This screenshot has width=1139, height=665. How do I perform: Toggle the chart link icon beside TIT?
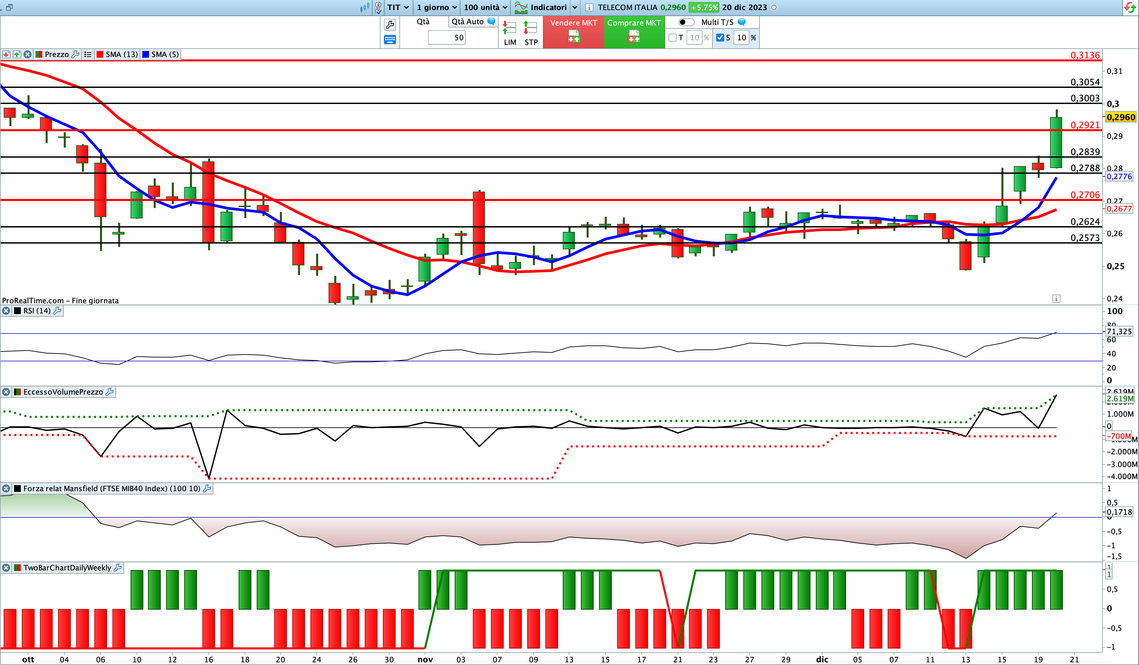(378, 8)
